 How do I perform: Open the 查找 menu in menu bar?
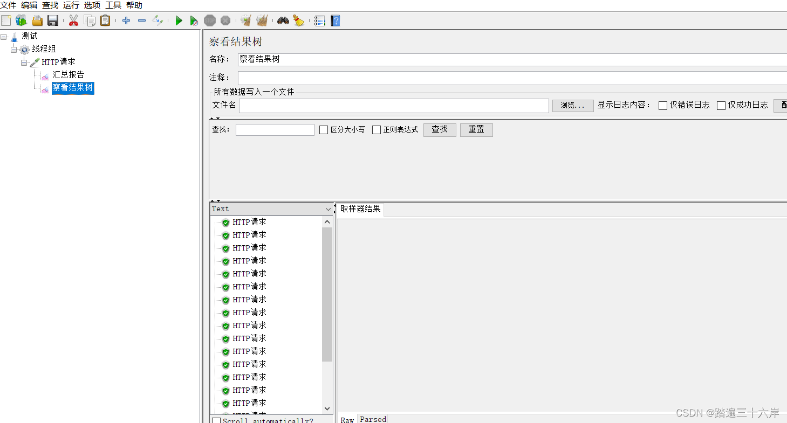click(x=50, y=5)
